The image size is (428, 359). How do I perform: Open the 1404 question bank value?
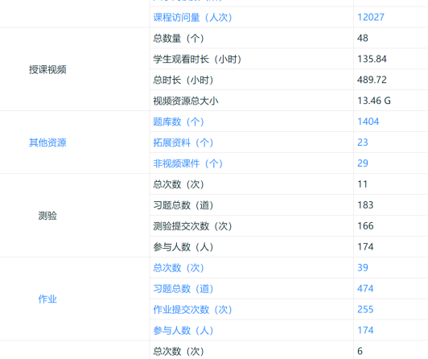pos(368,122)
